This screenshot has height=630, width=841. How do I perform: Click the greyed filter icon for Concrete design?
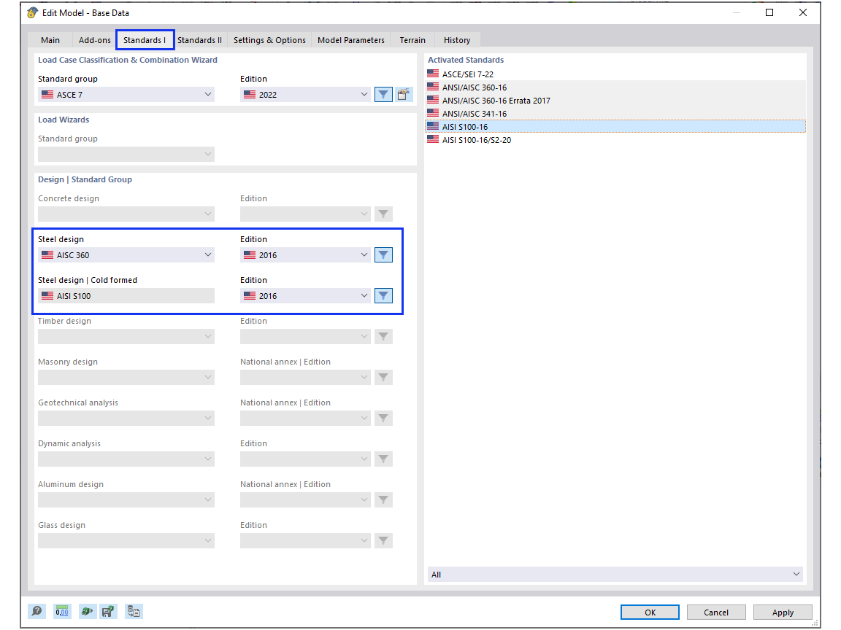pos(383,214)
